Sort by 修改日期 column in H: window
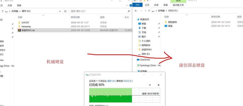The width and height of the screenshot is (243, 106). coord(75,17)
